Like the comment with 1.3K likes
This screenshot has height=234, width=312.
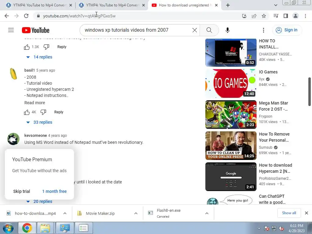point(27,47)
